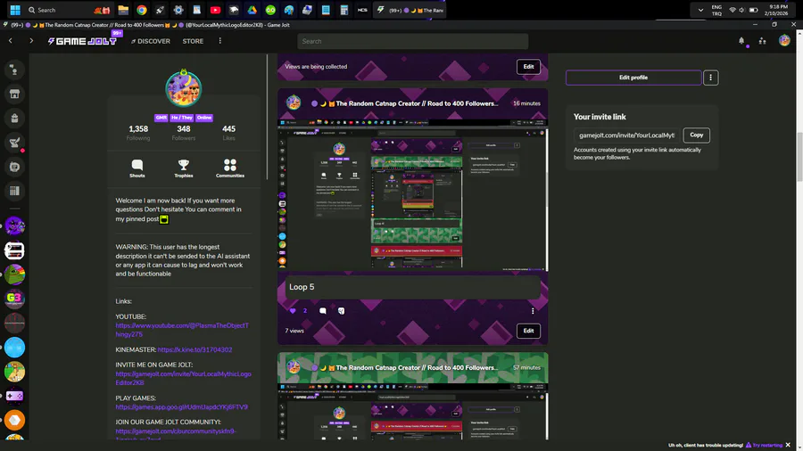Open the gamepad community icon
The width and height of the screenshot is (803, 451).
click(14, 396)
